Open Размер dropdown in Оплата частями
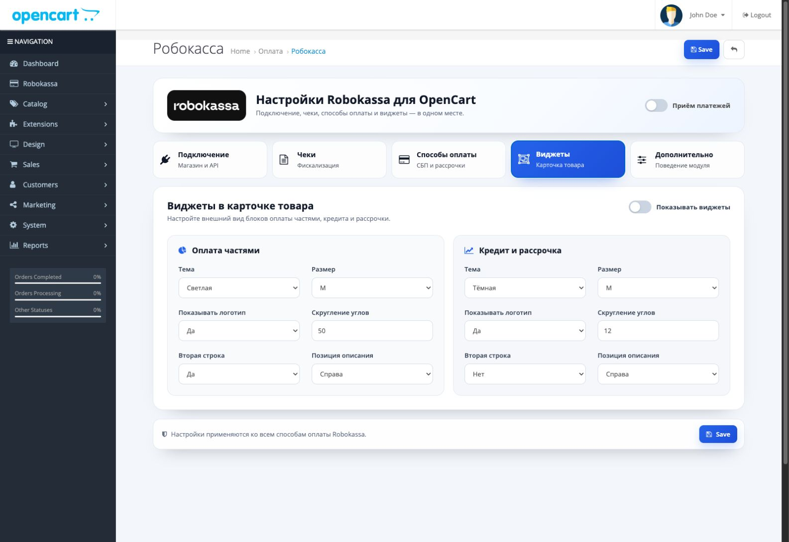The height and width of the screenshot is (542, 789). [x=372, y=288]
